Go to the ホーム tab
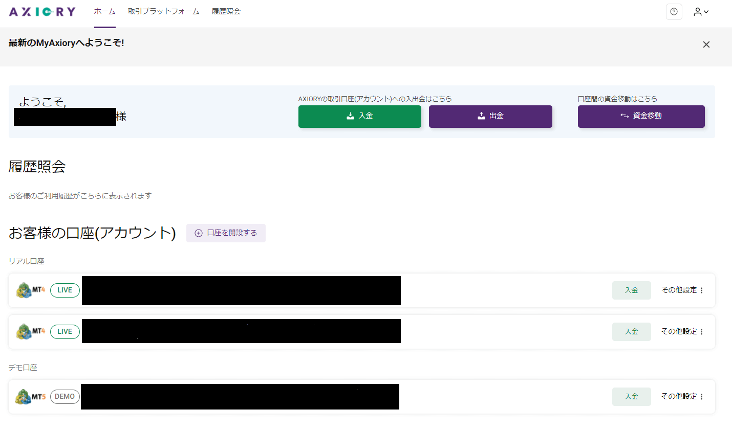This screenshot has height=432, width=732. coord(105,11)
